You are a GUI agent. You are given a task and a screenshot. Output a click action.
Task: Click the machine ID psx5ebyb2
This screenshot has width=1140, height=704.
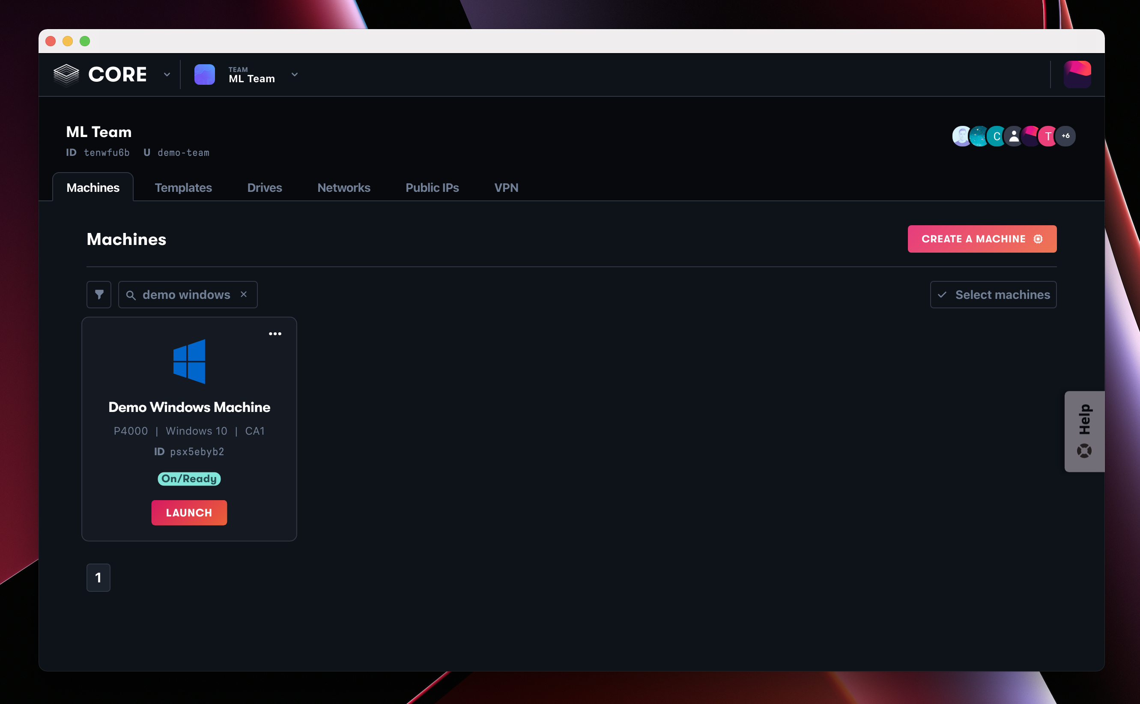click(197, 452)
